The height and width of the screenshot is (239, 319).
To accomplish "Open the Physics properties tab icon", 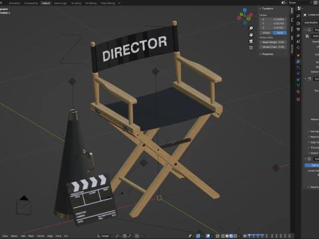I will click(298, 74).
